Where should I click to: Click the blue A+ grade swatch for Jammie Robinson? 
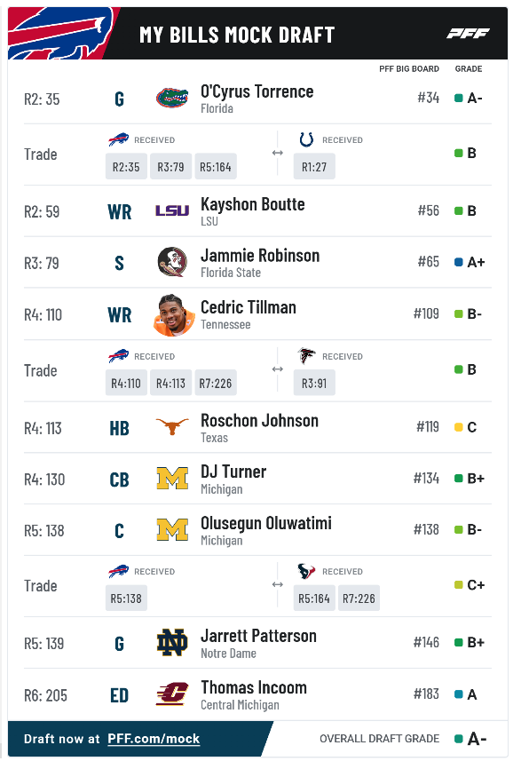(x=459, y=262)
